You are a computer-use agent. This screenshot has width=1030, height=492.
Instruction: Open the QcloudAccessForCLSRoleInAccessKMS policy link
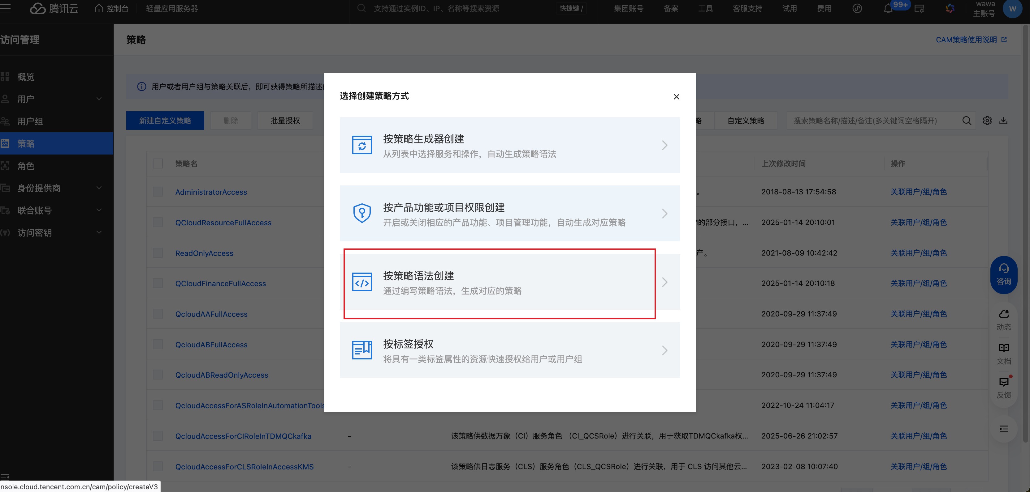[x=244, y=466]
